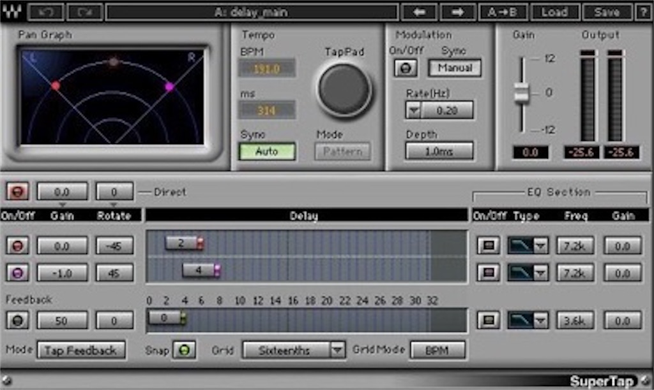Click feedback EQ gain field 0.0

pos(623,321)
